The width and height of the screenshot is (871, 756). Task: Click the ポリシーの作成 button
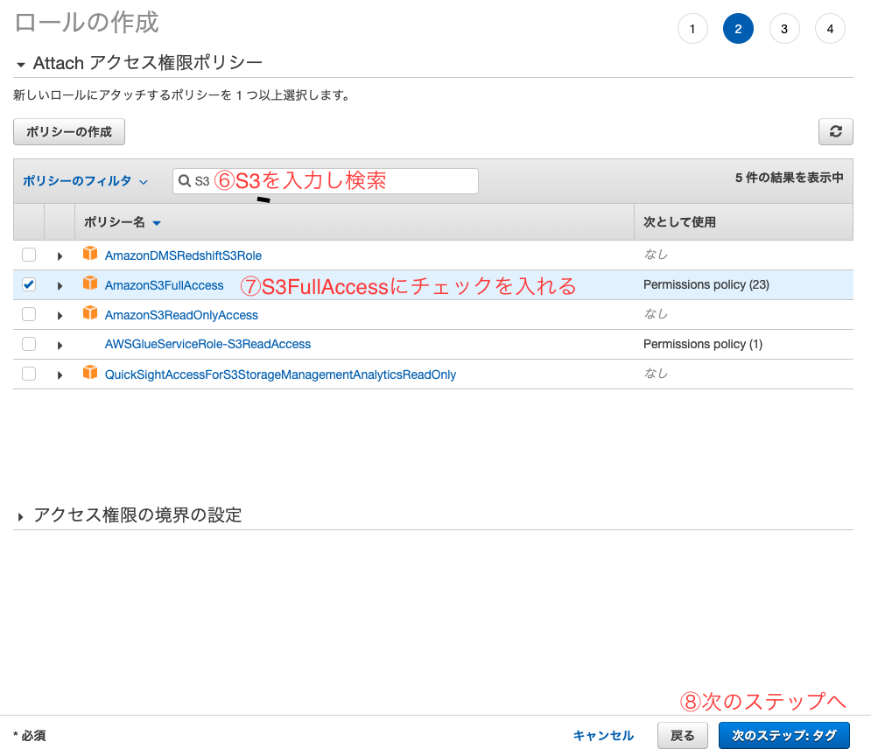(x=69, y=131)
